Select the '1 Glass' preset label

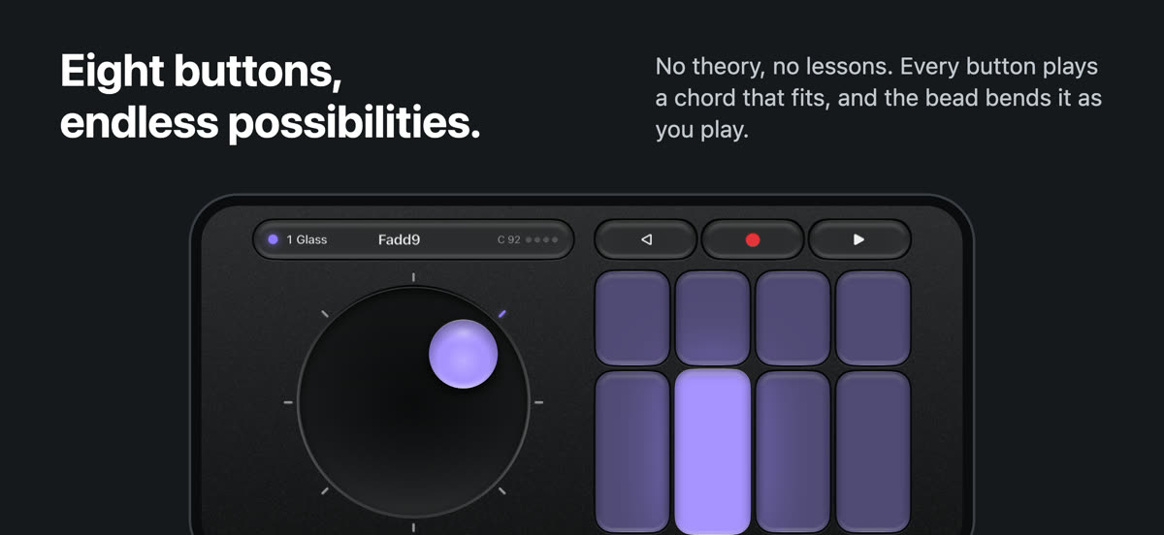pos(307,239)
